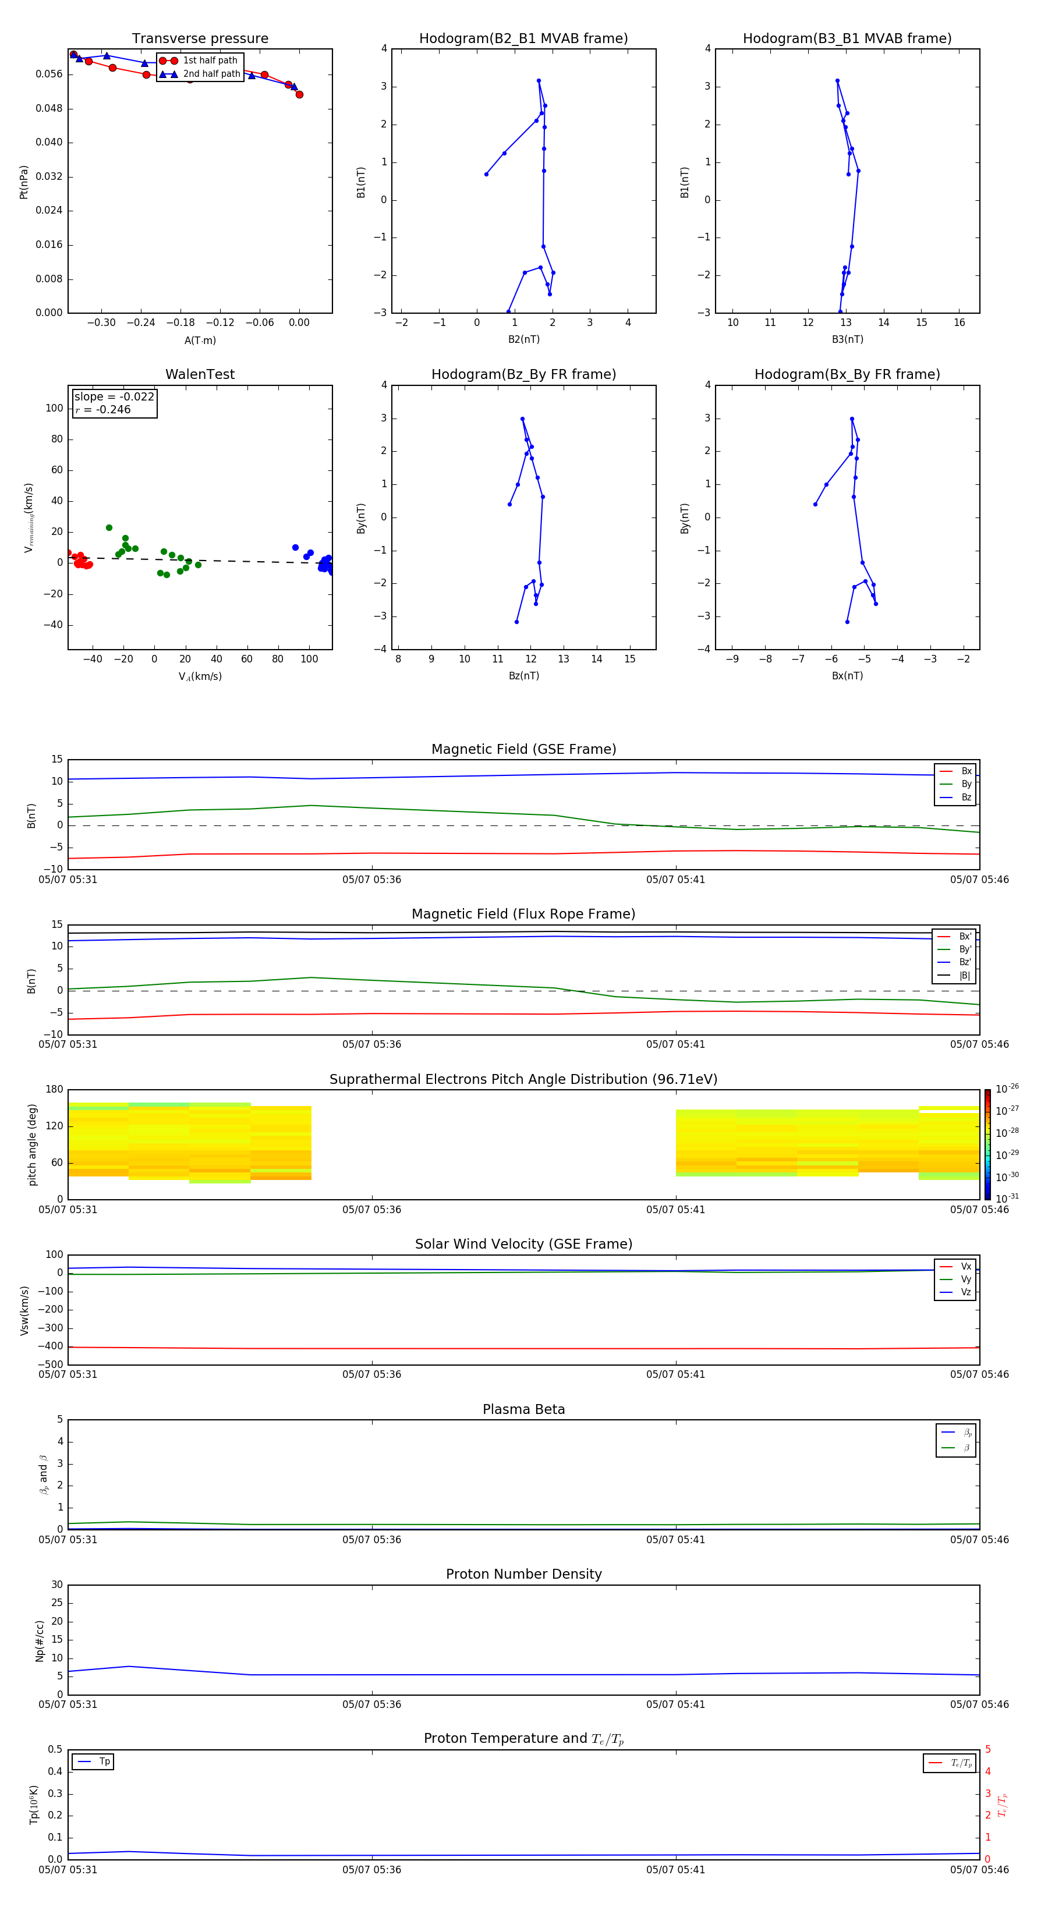Screen dimensions: 1048x1921
Task: Click the 'Hodogram(Bz_By FR frame)' title
Action: point(523,374)
